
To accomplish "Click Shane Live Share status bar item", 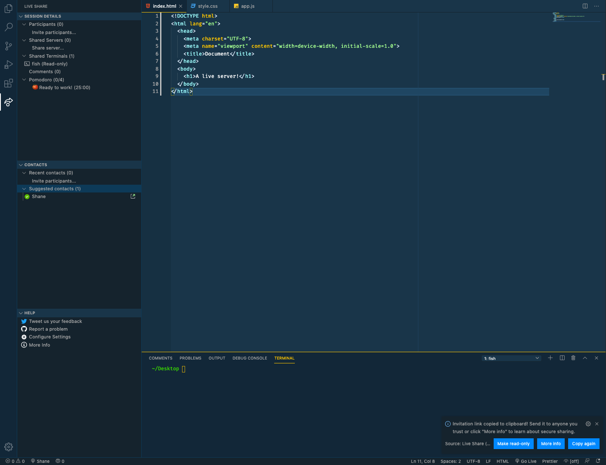I will [x=40, y=461].
